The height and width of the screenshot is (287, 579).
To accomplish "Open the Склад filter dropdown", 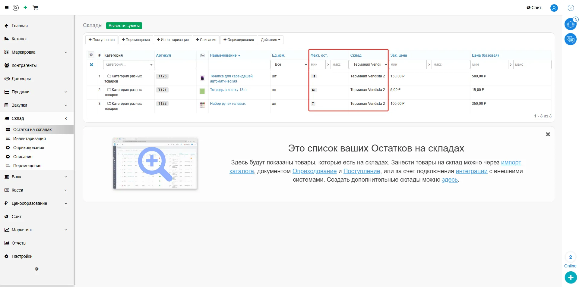I will (369, 64).
